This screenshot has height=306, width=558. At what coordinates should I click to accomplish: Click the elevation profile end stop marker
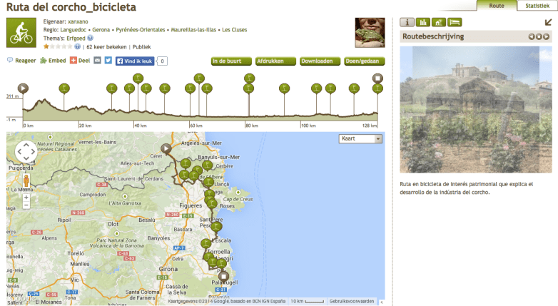pos(377,78)
